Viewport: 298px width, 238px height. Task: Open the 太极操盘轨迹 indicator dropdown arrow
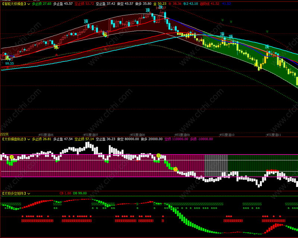(x=29, y=139)
